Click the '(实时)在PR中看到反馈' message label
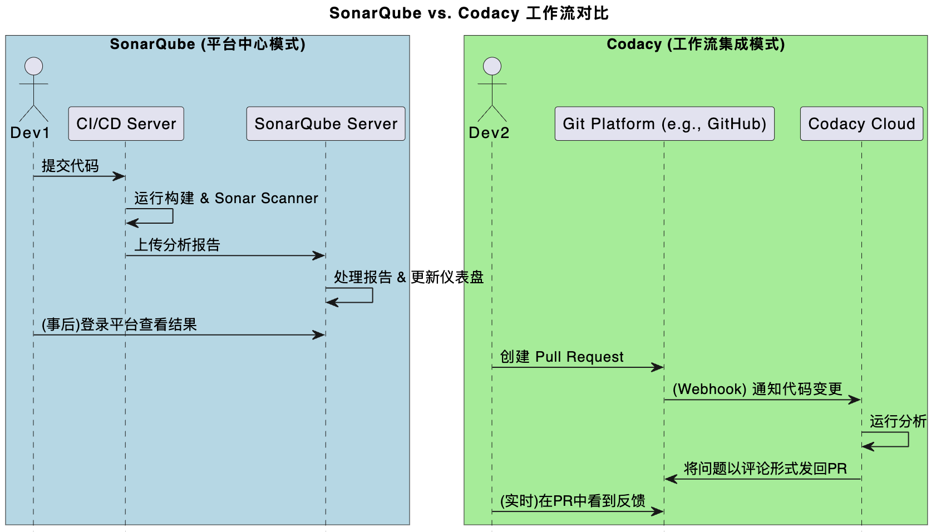936x532 pixels. click(x=573, y=501)
